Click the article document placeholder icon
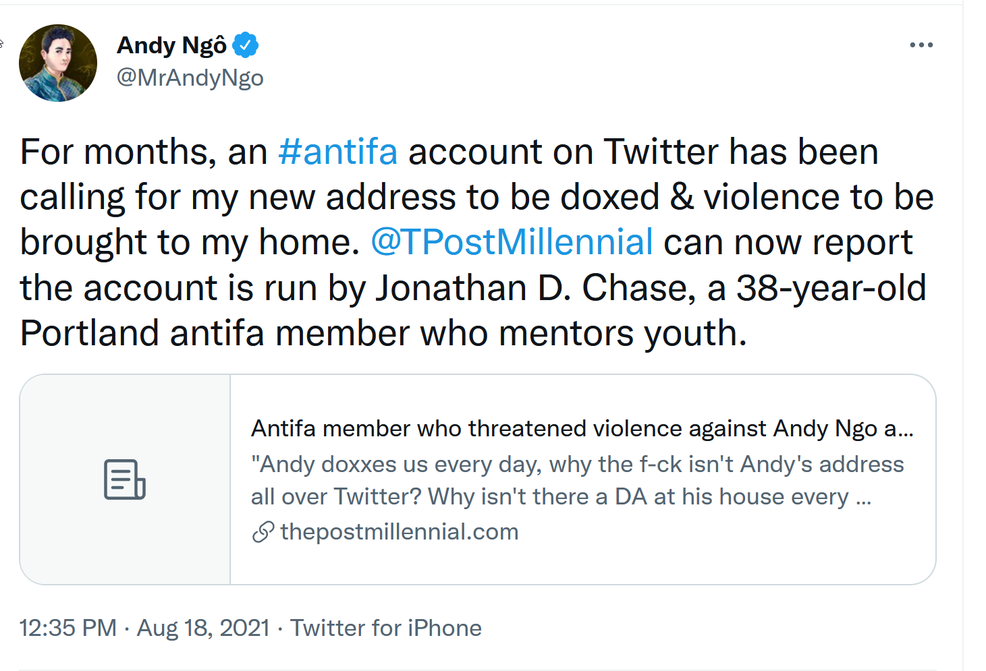This screenshot has height=671, width=986. pos(125,479)
